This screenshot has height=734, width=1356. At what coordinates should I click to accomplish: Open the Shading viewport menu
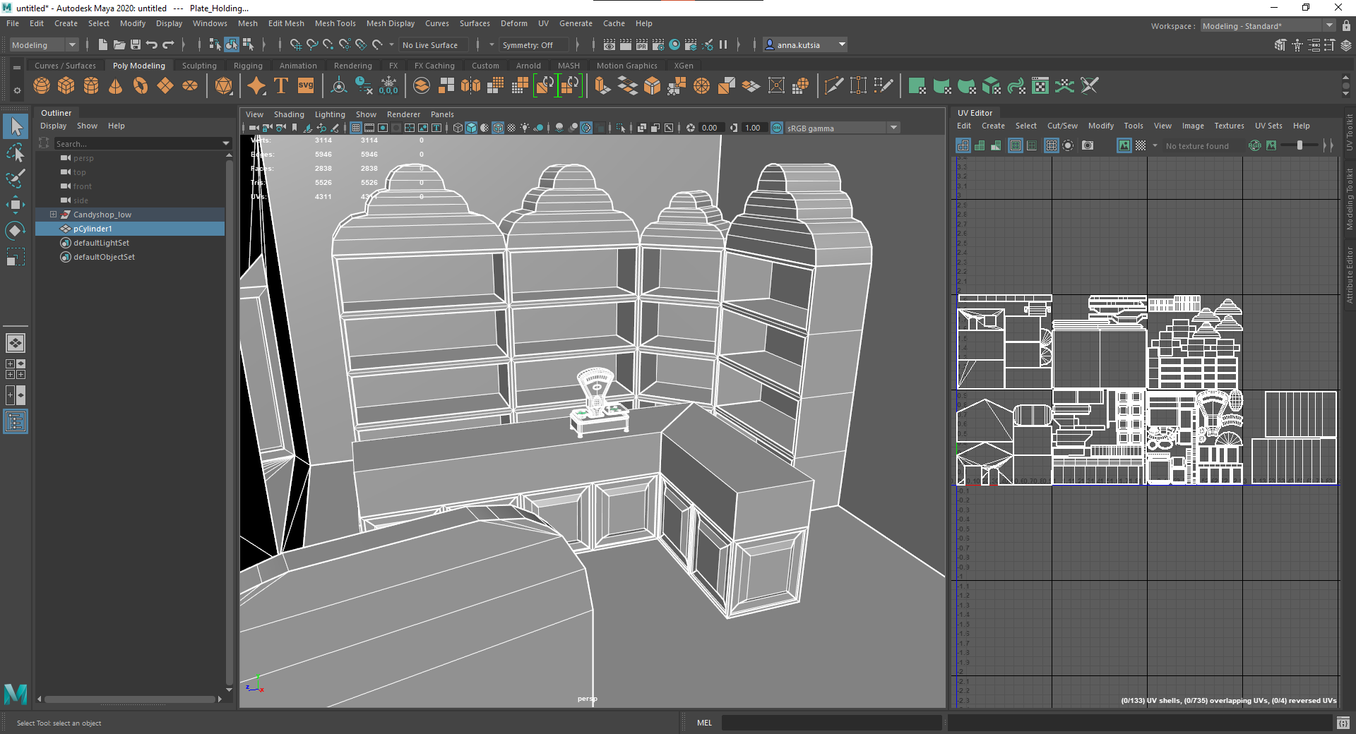tap(289, 114)
